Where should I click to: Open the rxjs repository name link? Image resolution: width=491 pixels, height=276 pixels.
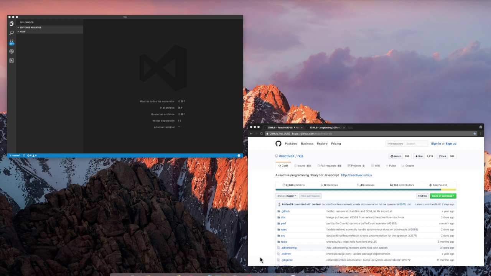click(300, 156)
